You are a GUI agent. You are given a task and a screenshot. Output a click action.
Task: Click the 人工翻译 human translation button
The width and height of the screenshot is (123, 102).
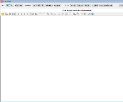point(95,5)
